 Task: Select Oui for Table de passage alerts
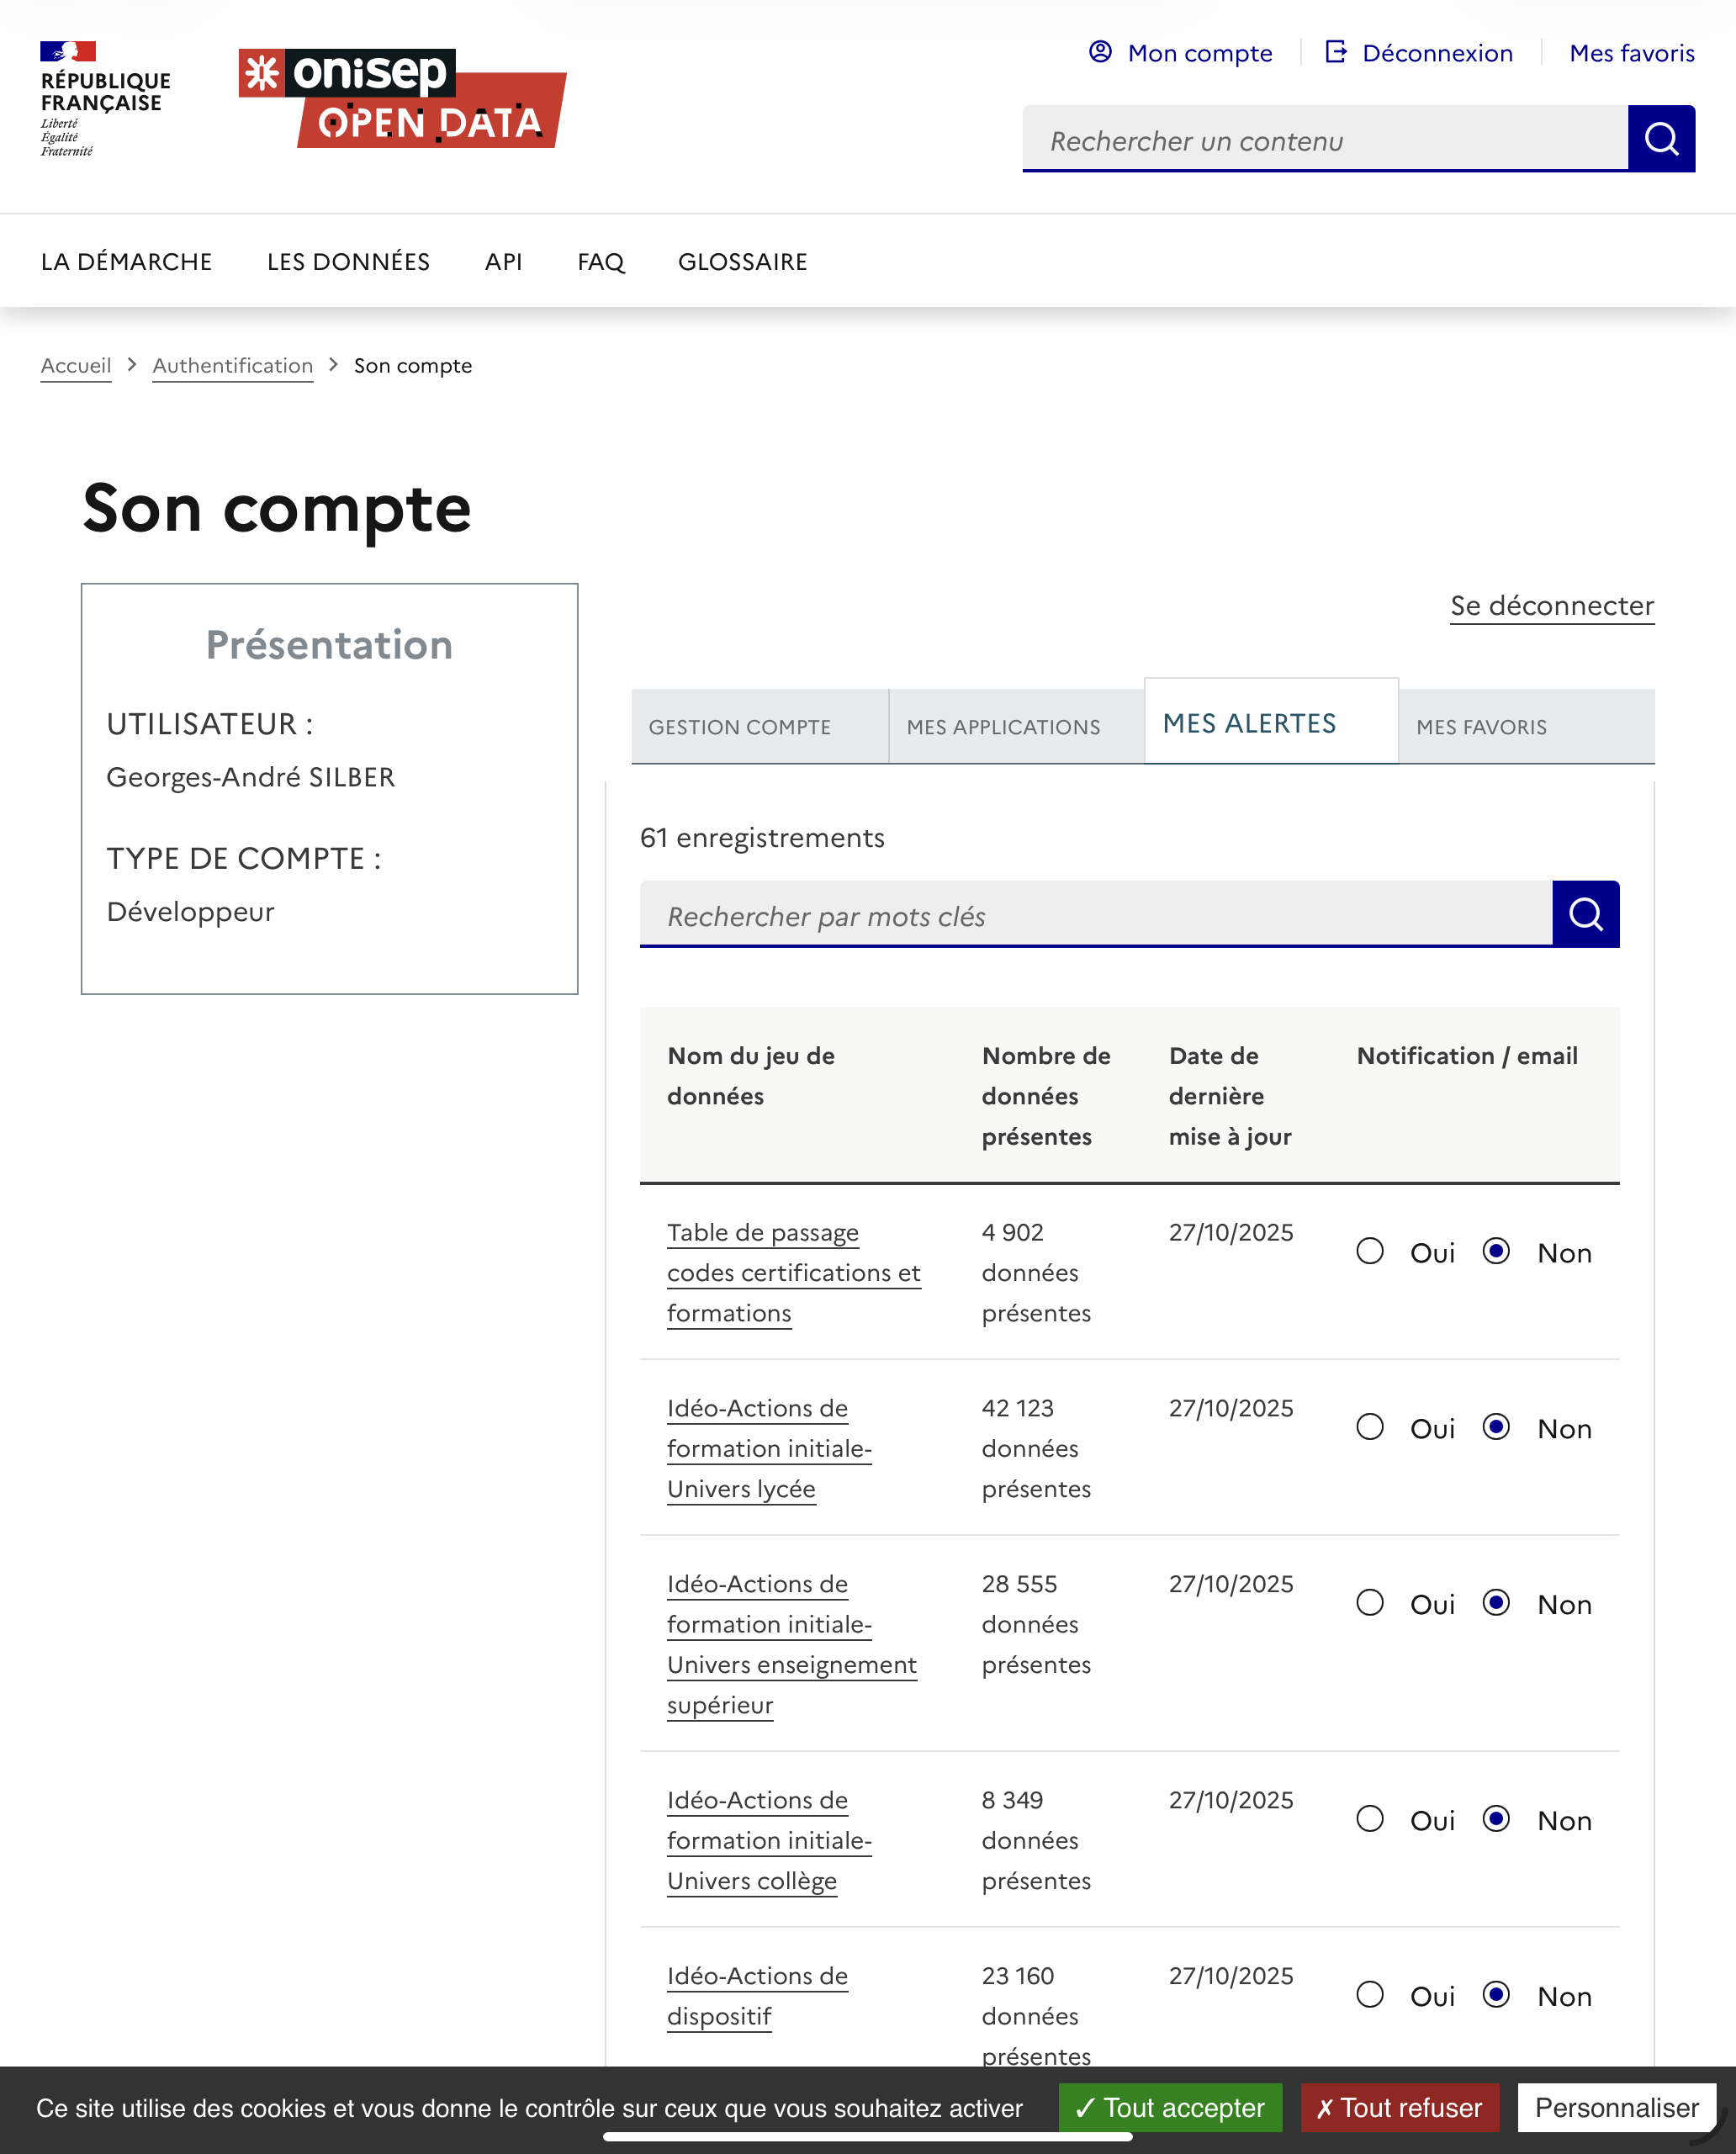click(x=1370, y=1252)
